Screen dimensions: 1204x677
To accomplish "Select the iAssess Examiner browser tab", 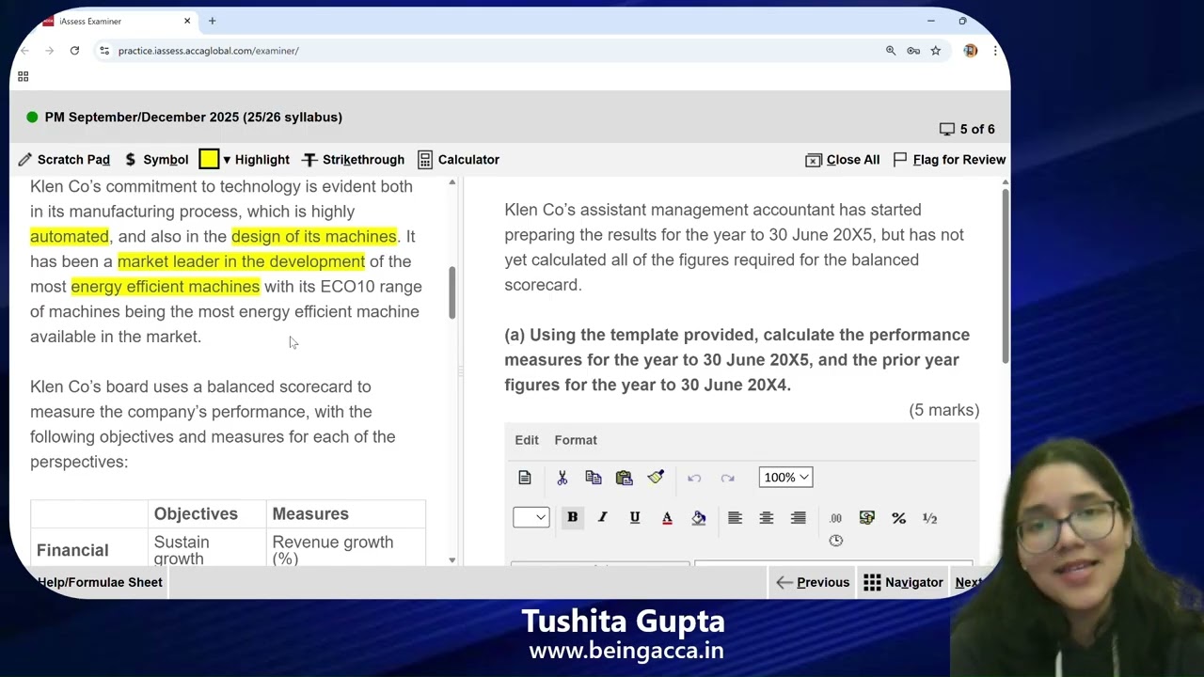I will (116, 21).
